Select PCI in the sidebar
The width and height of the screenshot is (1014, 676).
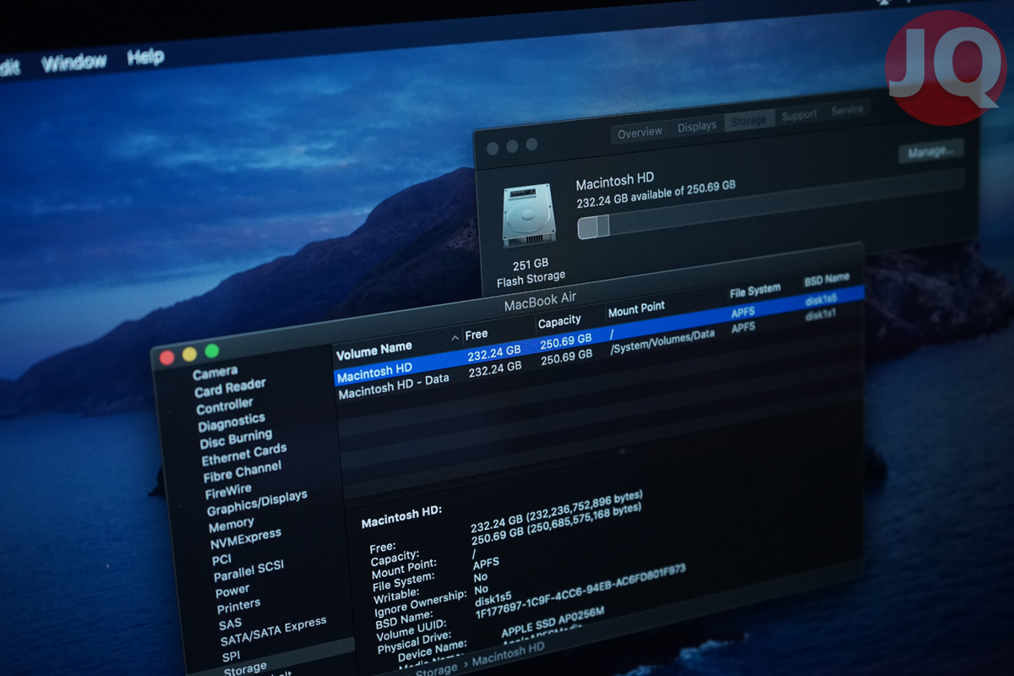point(221,559)
